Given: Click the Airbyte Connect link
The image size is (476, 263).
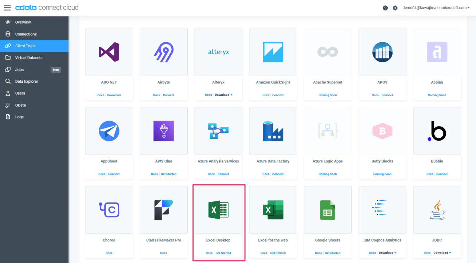Looking at the screenshot, I should click(x=168, y=95).
